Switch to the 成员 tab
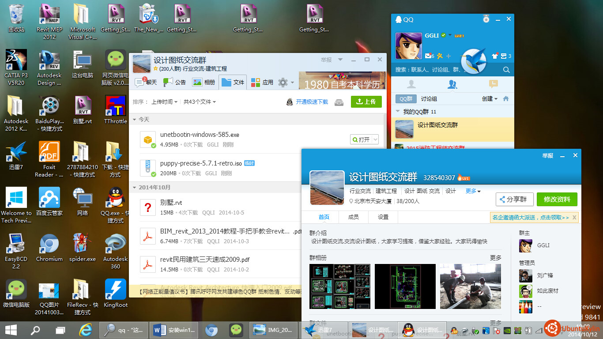The image size is (603, 339). coord(354,217)
